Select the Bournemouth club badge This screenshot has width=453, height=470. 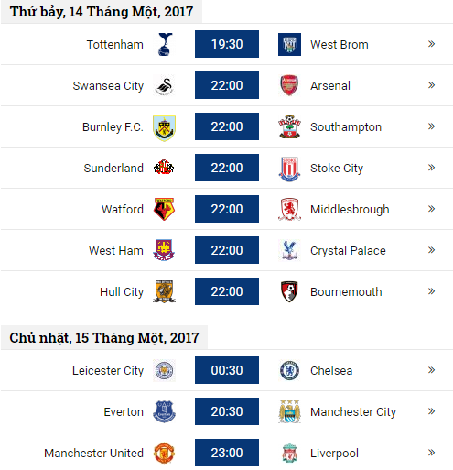[x=289, y=291]
